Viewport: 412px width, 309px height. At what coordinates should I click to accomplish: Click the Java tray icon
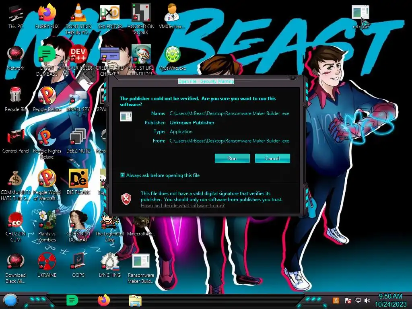[x=336, y=300]
